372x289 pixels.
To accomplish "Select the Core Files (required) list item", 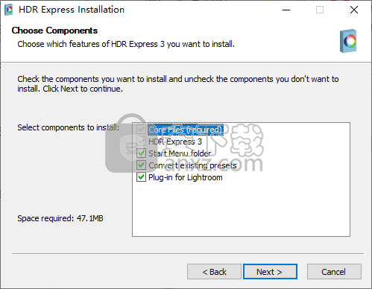I will (x=186, y=130).
